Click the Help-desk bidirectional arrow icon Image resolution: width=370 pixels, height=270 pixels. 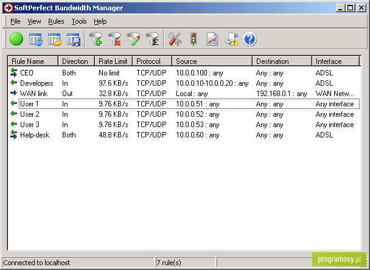(13, 134)
